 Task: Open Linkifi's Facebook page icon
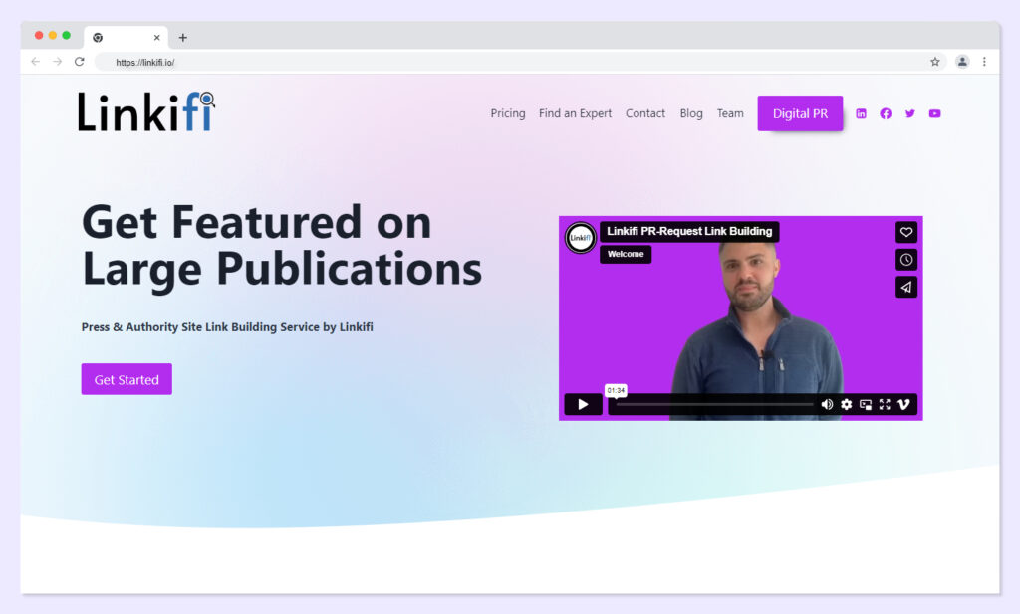click(886, 113)
